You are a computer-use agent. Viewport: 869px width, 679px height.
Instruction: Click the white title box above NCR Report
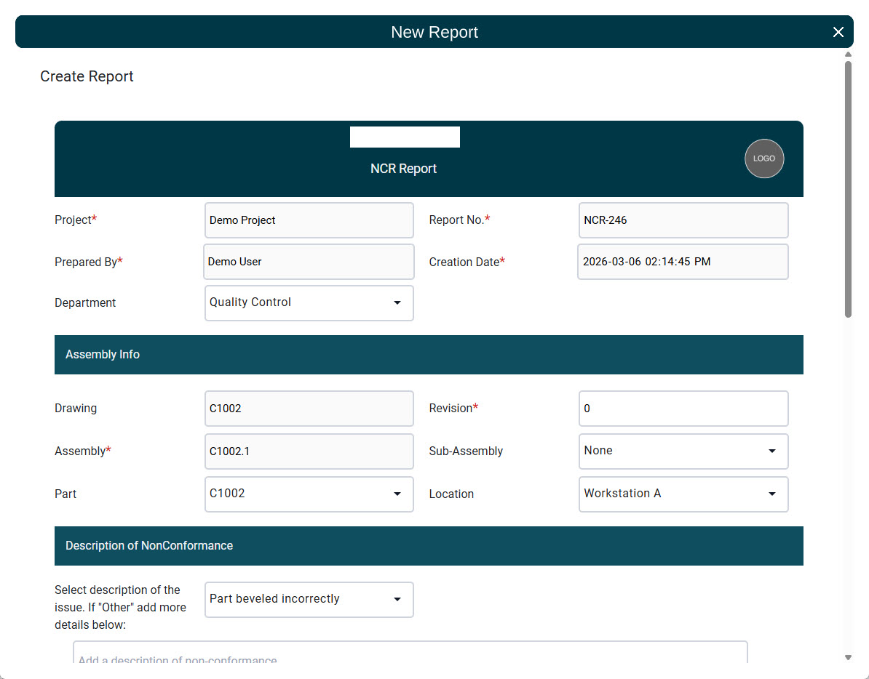pos(405,137)
